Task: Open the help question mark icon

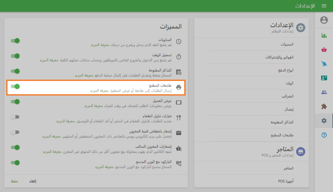Action: [324, 135]
